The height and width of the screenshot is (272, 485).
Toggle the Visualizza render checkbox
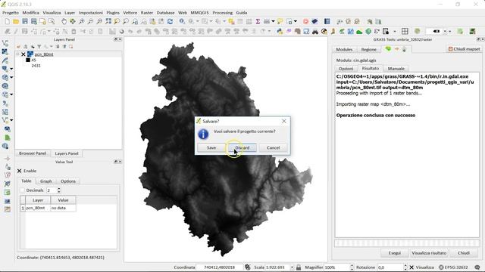[411, 267]
